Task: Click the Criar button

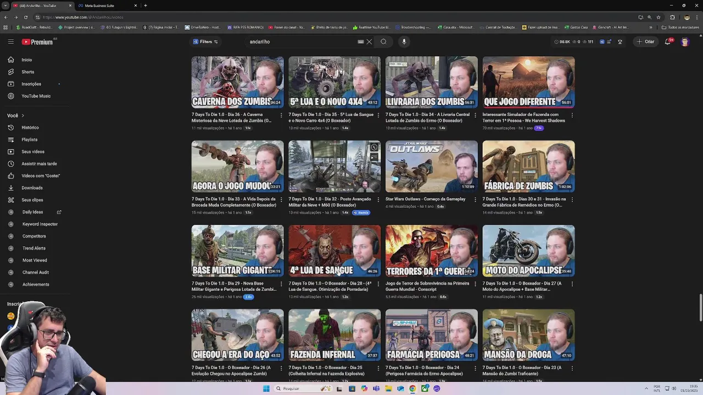Action: (x=645, y=42)
